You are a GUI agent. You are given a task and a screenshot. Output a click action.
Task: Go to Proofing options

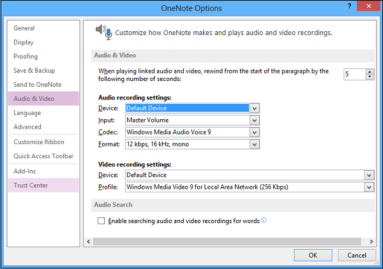coord(43,56)
